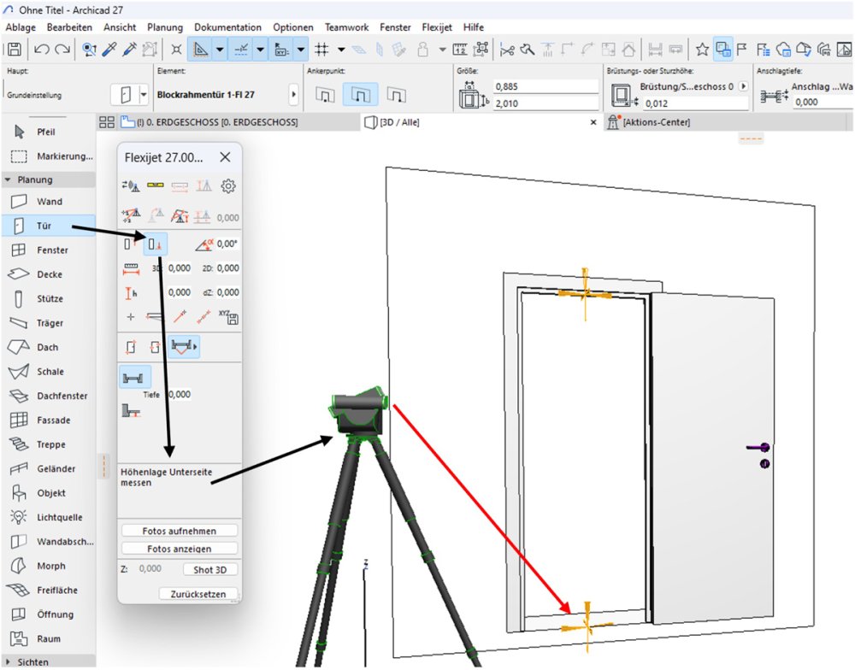Viewport: 855px width, 670px height.
Task: Open the coordinates dropdown arrow
Action: [x=301, y=50]
